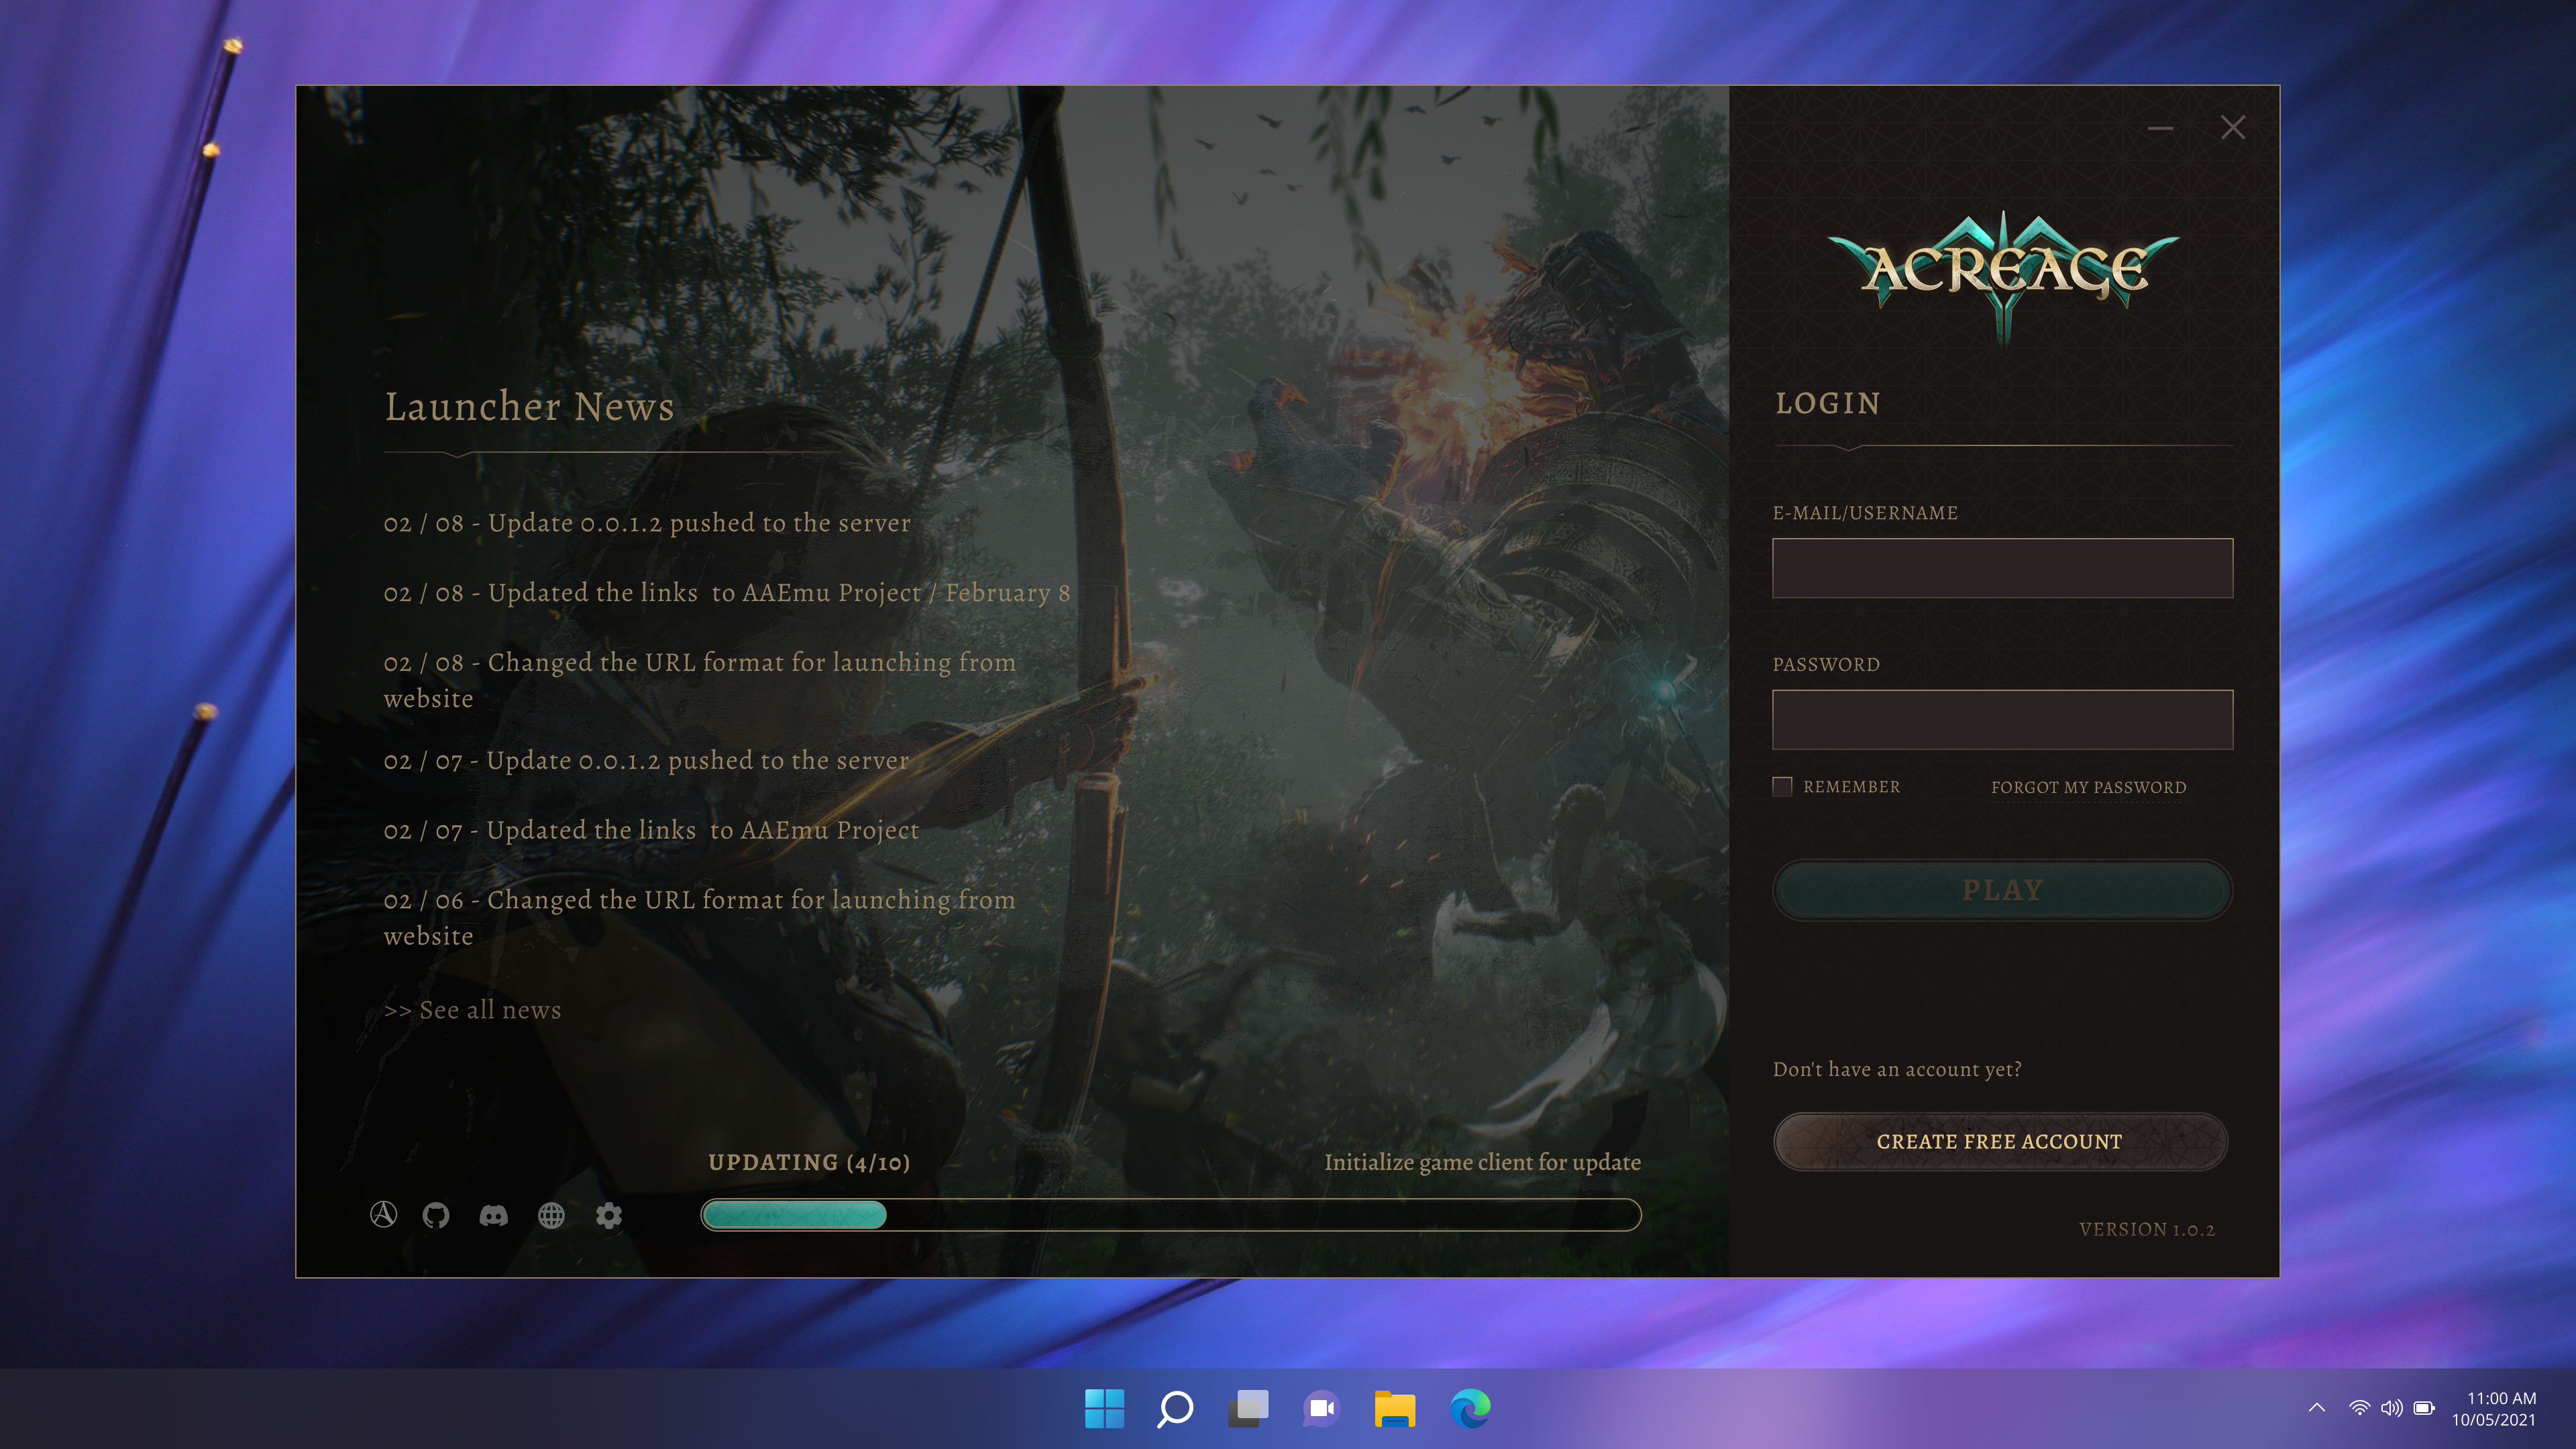The width and height of the screenshot is (2576, 1449).
Task: Close the launcher window
Action: [x=2233, y=127]
